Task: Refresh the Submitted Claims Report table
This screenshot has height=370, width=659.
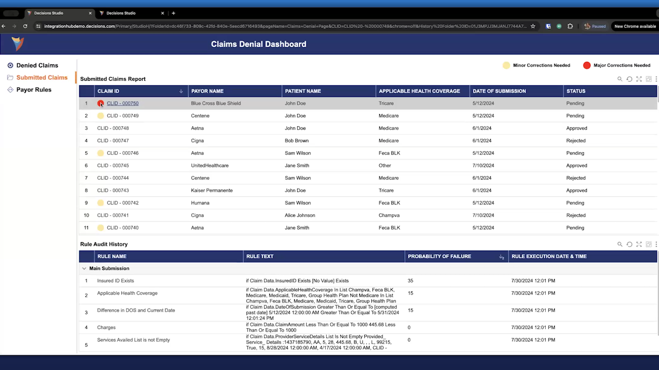Action: point(629,79)
